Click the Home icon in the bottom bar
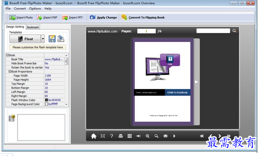Viewport: 259px width, 156px height. click(x=94, y=136)
